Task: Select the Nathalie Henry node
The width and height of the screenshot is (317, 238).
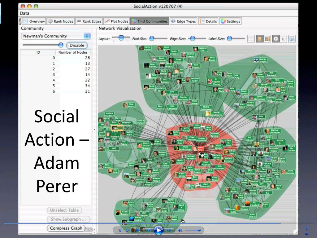Action: pyautogui.click(x=215, y=156)
